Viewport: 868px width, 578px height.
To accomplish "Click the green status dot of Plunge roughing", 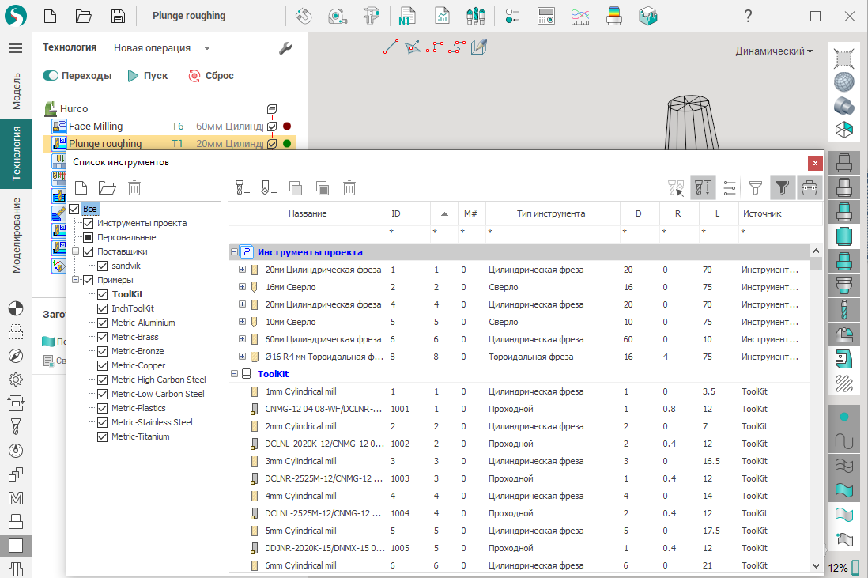I will point(287,144).
